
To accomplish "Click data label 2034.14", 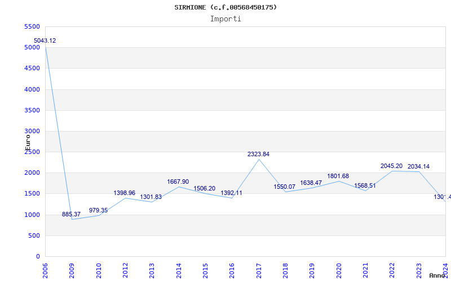I will (x=418, y=166).
